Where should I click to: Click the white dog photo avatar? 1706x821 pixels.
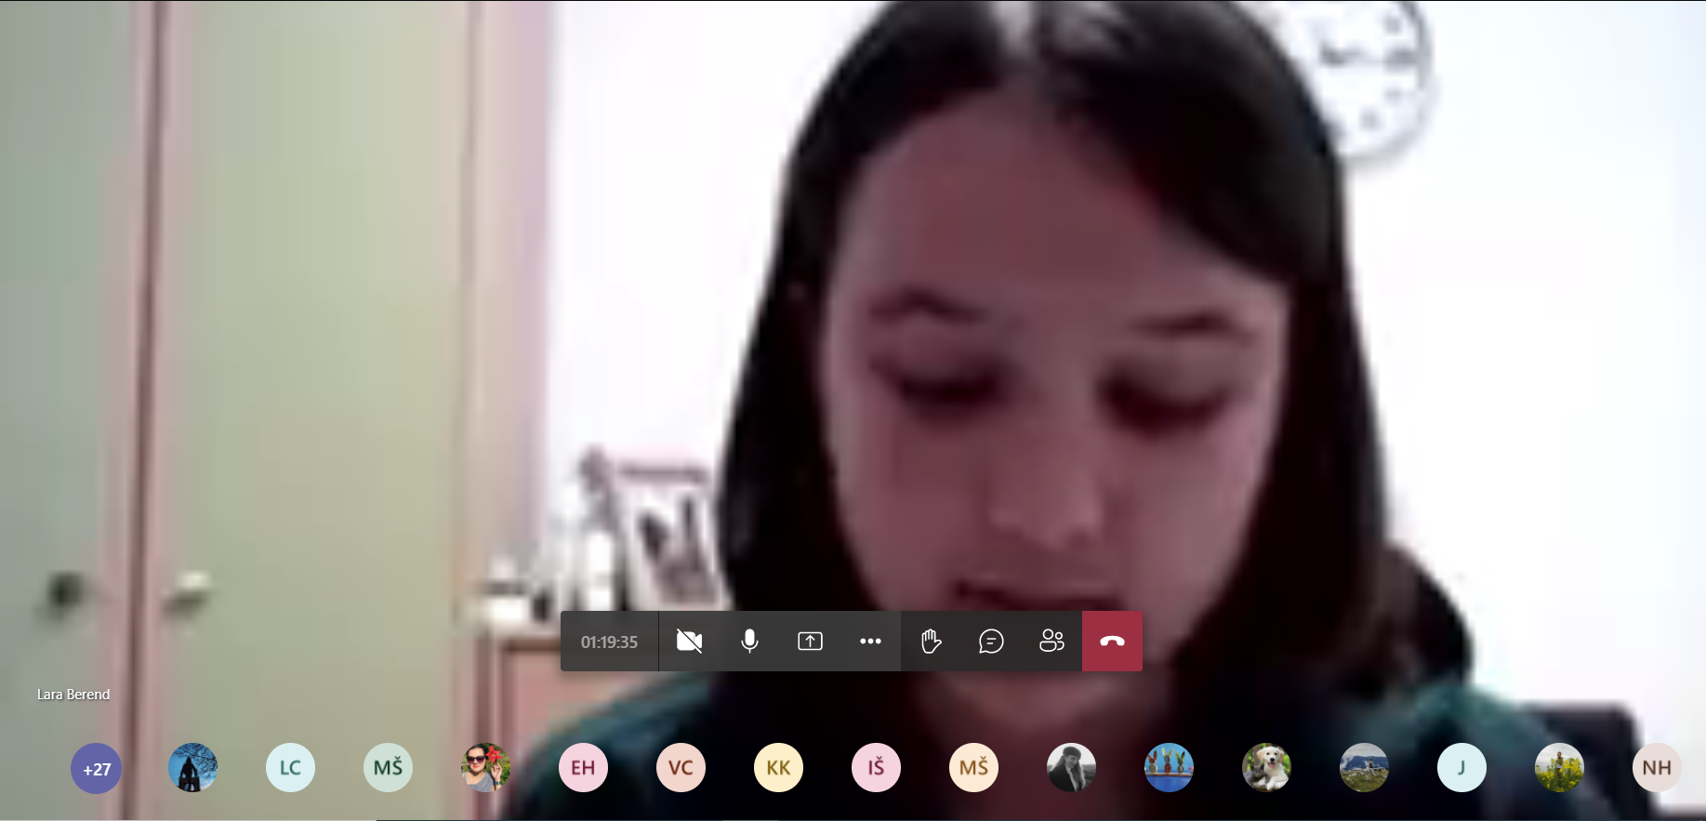point(1266,768)
